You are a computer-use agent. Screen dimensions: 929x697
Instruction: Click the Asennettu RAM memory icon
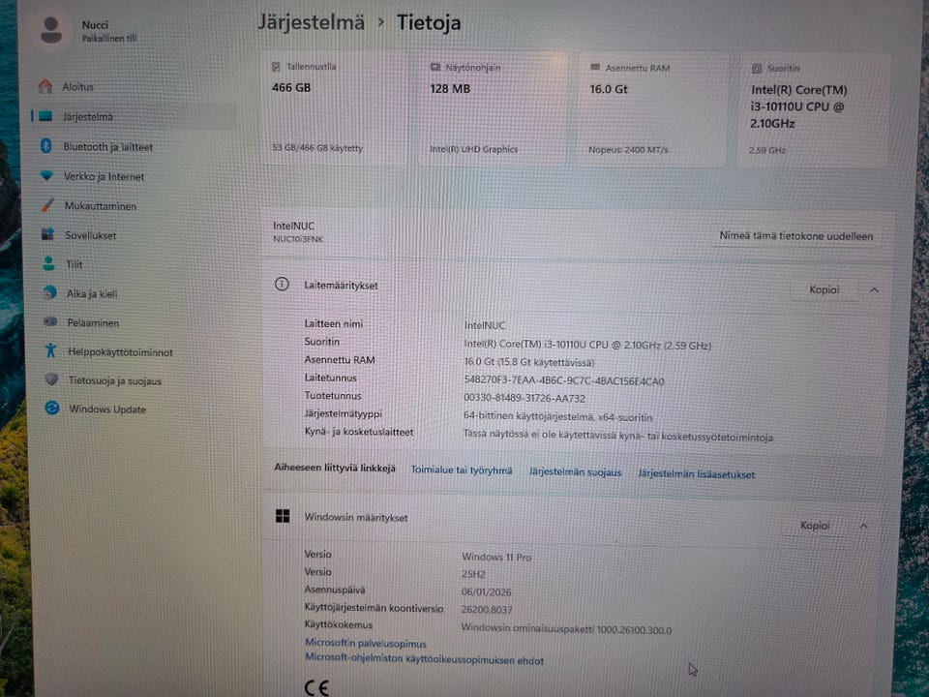click(x=595, y=68)
